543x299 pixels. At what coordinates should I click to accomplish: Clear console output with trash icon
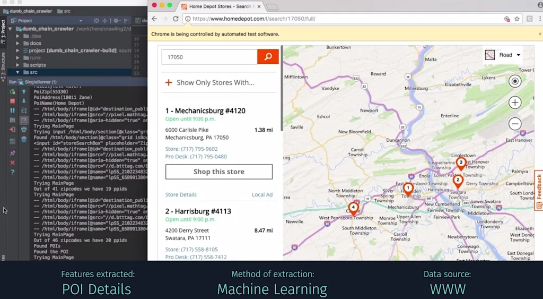pyautogui.click(x=24, y=139)
